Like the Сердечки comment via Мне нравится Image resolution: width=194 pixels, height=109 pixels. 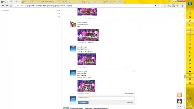click(x=129, y=94)
